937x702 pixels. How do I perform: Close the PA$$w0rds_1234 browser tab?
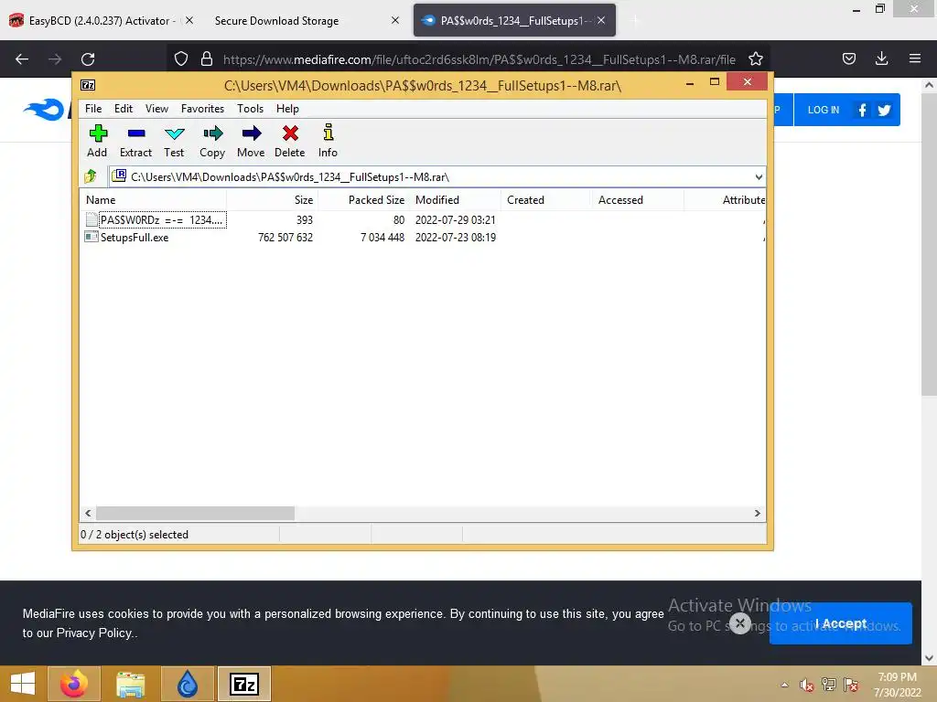click(601, 20)
